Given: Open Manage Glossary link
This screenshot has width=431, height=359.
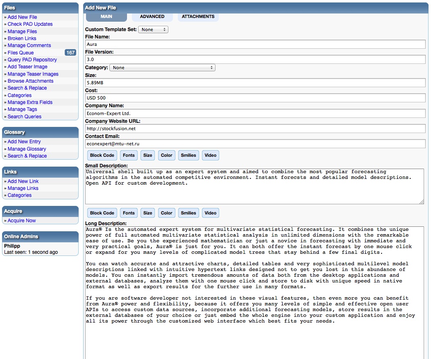Looking at the screenshot, I should pos(27,149).
